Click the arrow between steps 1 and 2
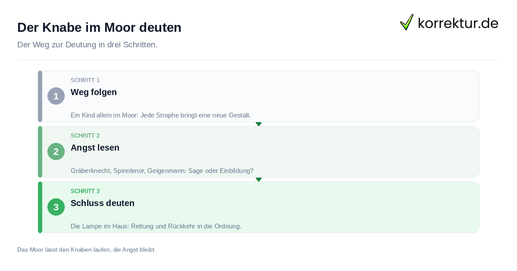 258,124
